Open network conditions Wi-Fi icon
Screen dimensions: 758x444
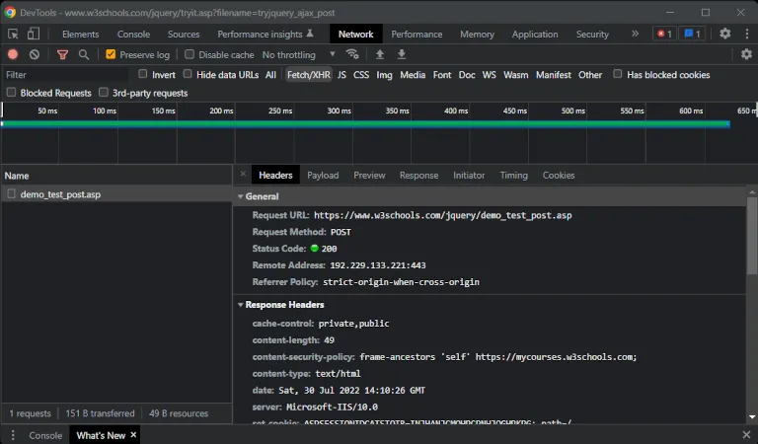click(x=352, y=54)
